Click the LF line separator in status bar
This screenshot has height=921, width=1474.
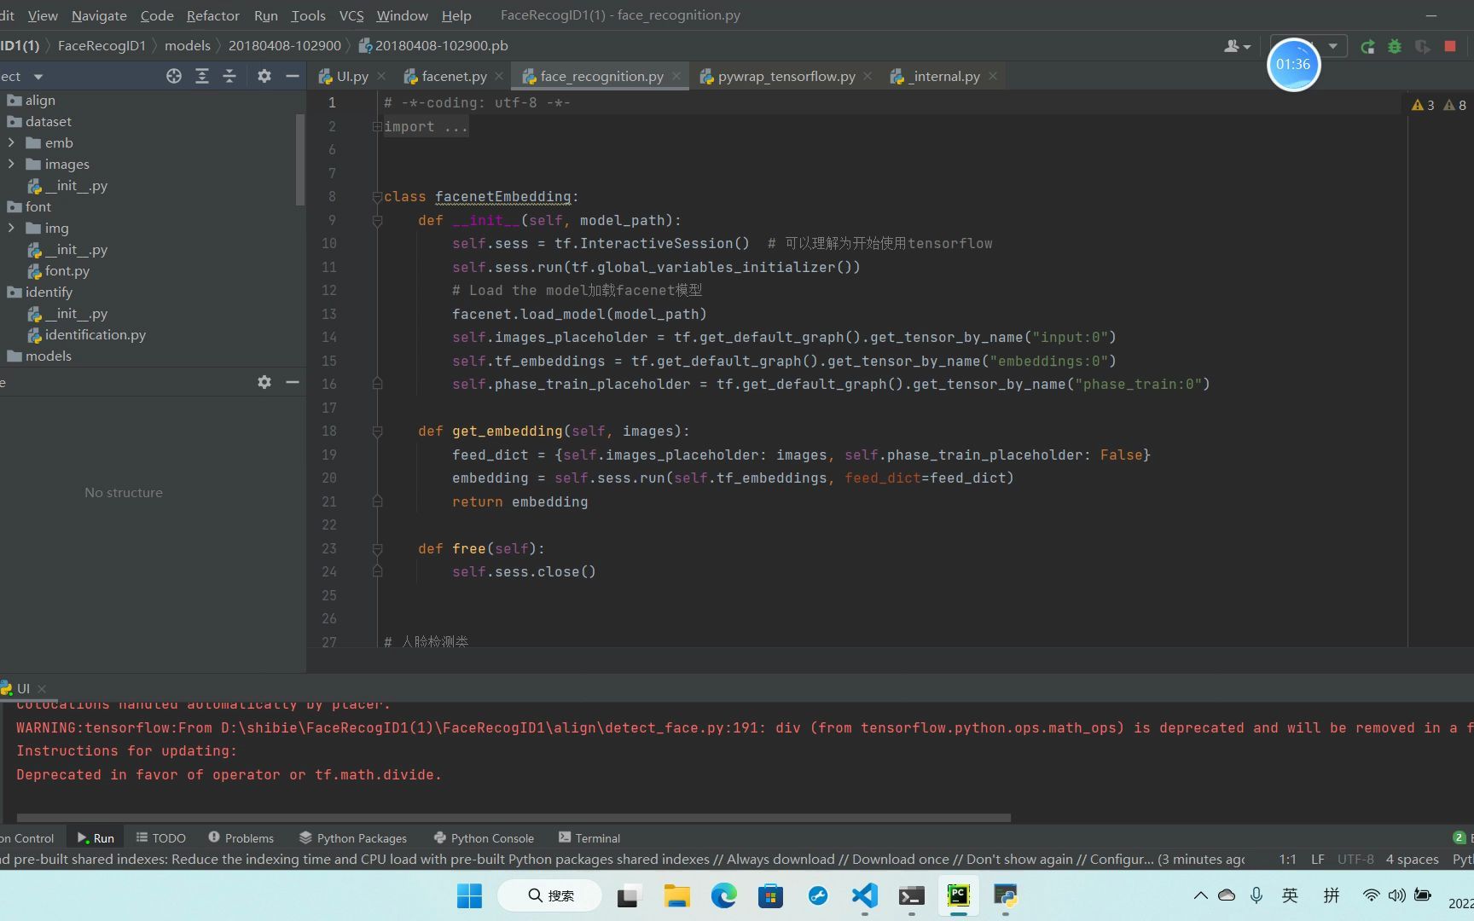coord(1318,859)
